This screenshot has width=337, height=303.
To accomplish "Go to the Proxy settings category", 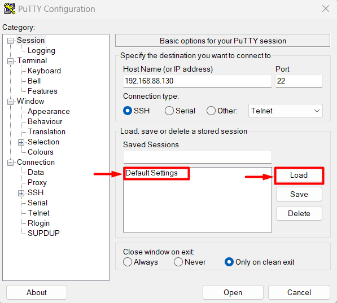I will [37, 182].
